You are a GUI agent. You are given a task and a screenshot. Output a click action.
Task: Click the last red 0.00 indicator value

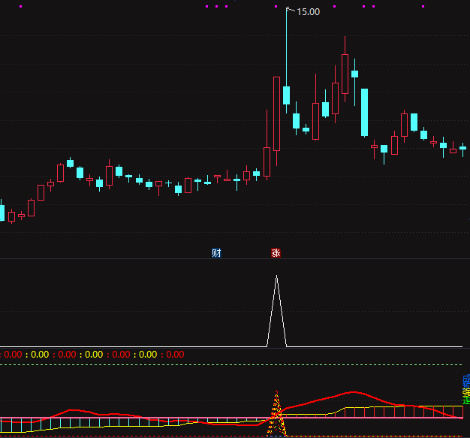coord(175,355)
